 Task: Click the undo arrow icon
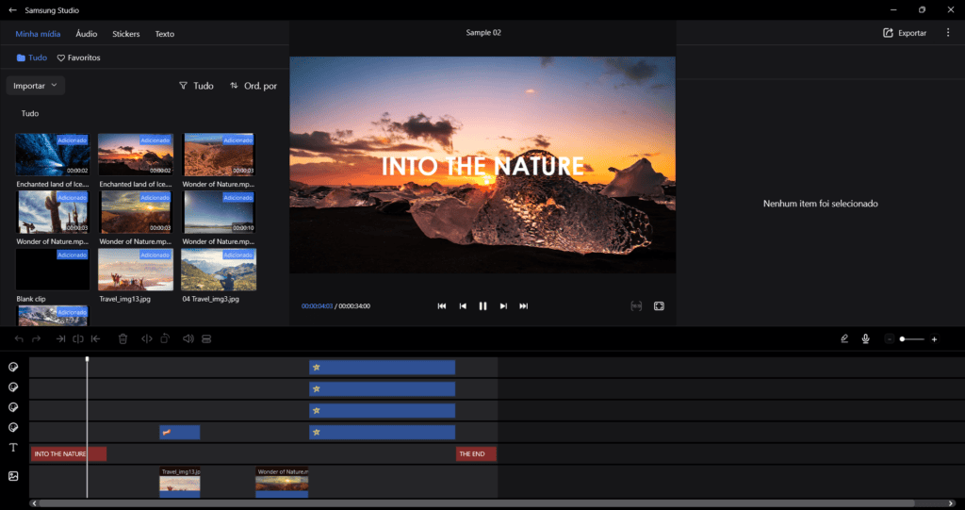[x=19, y=338]
